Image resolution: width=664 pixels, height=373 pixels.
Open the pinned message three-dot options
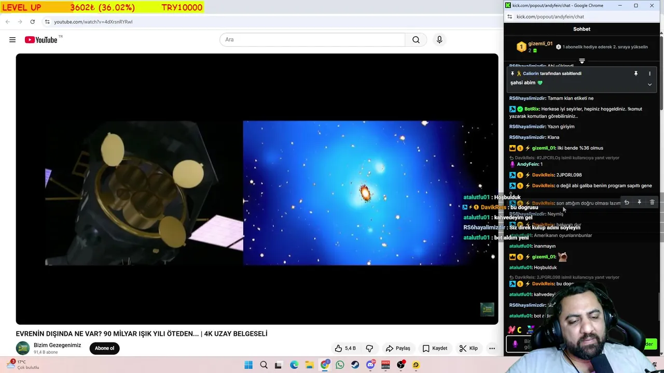click(649, 74)
